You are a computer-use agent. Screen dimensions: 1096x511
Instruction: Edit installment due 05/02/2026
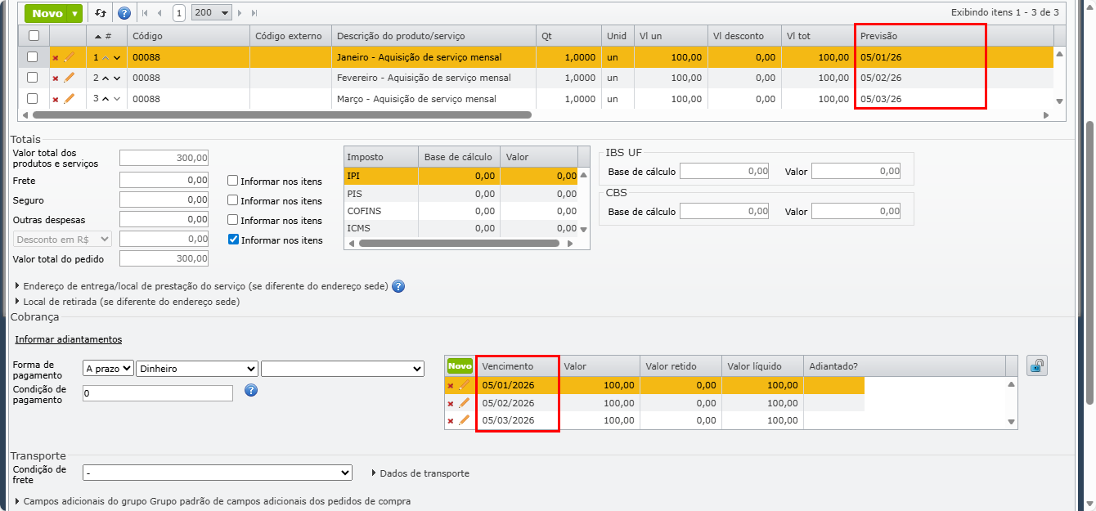(464, 402)
